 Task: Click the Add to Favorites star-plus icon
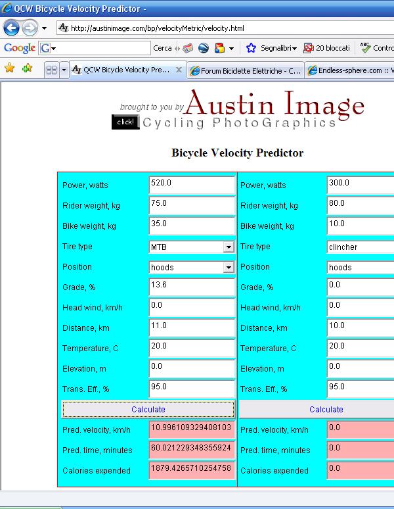[28, 68]
